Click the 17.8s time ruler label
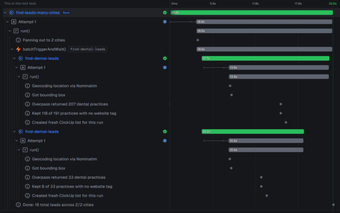Image resolution: width=340 pixels, height=213 pixels. 298,3
